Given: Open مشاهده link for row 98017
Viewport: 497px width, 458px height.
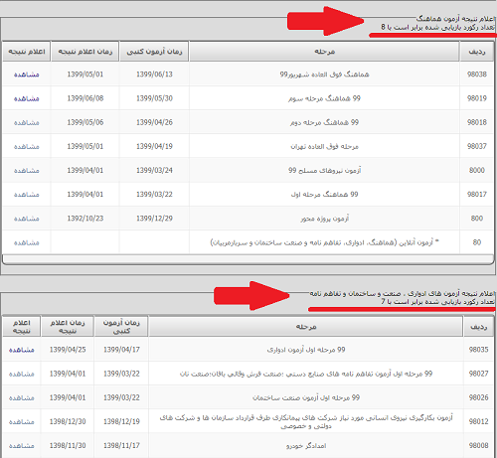Looking at the screenshot, I should coord(27,195).
